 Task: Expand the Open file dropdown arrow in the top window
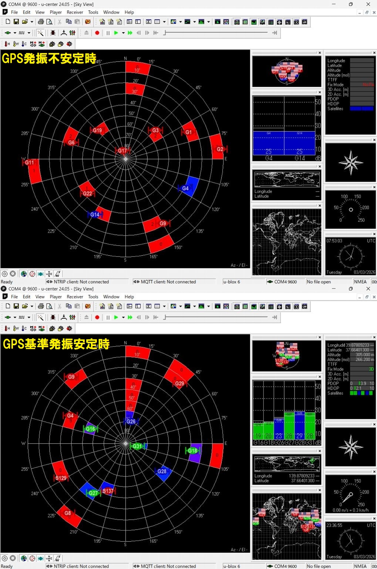[32, 22]
